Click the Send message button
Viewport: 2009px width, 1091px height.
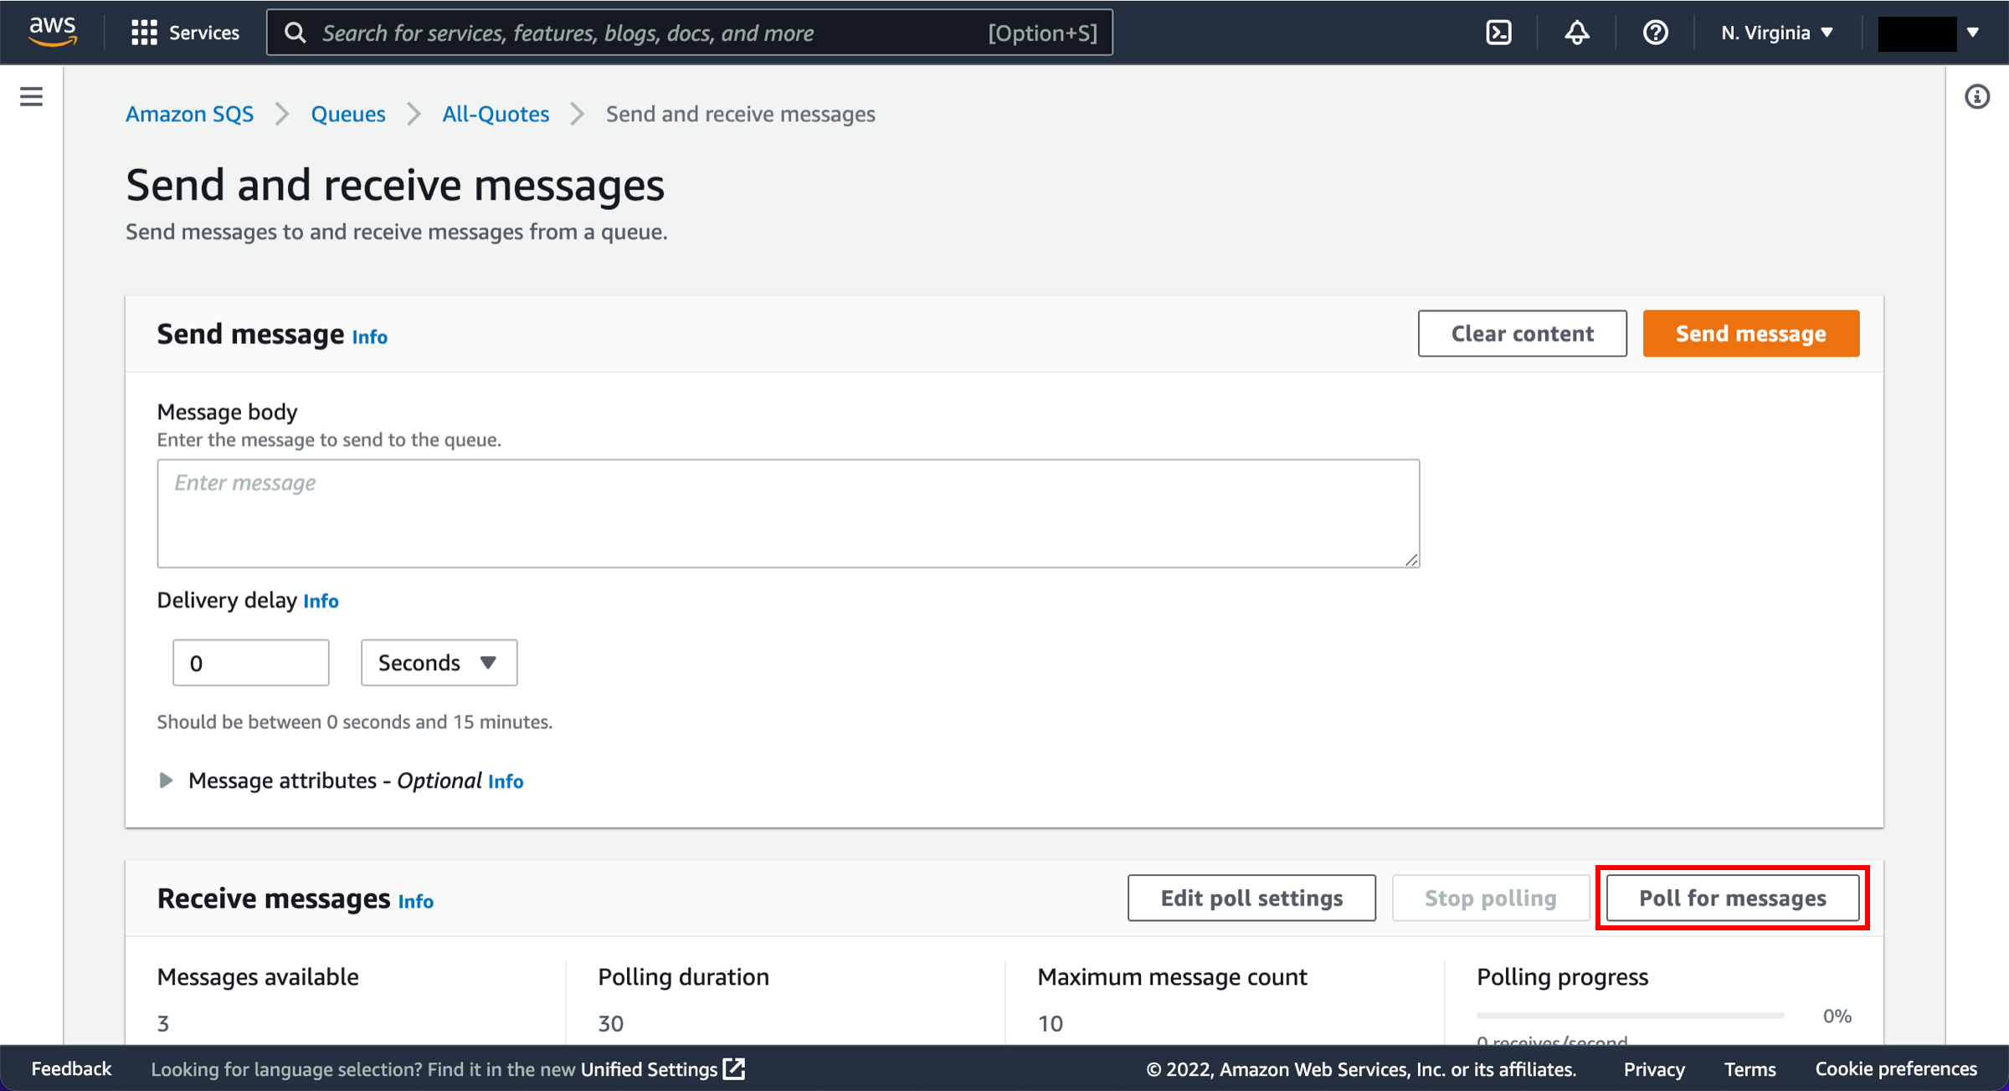click(x=1751, y=333)
